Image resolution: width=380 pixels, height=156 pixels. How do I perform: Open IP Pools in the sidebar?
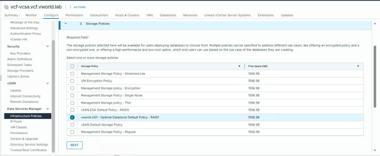point(17,121)
